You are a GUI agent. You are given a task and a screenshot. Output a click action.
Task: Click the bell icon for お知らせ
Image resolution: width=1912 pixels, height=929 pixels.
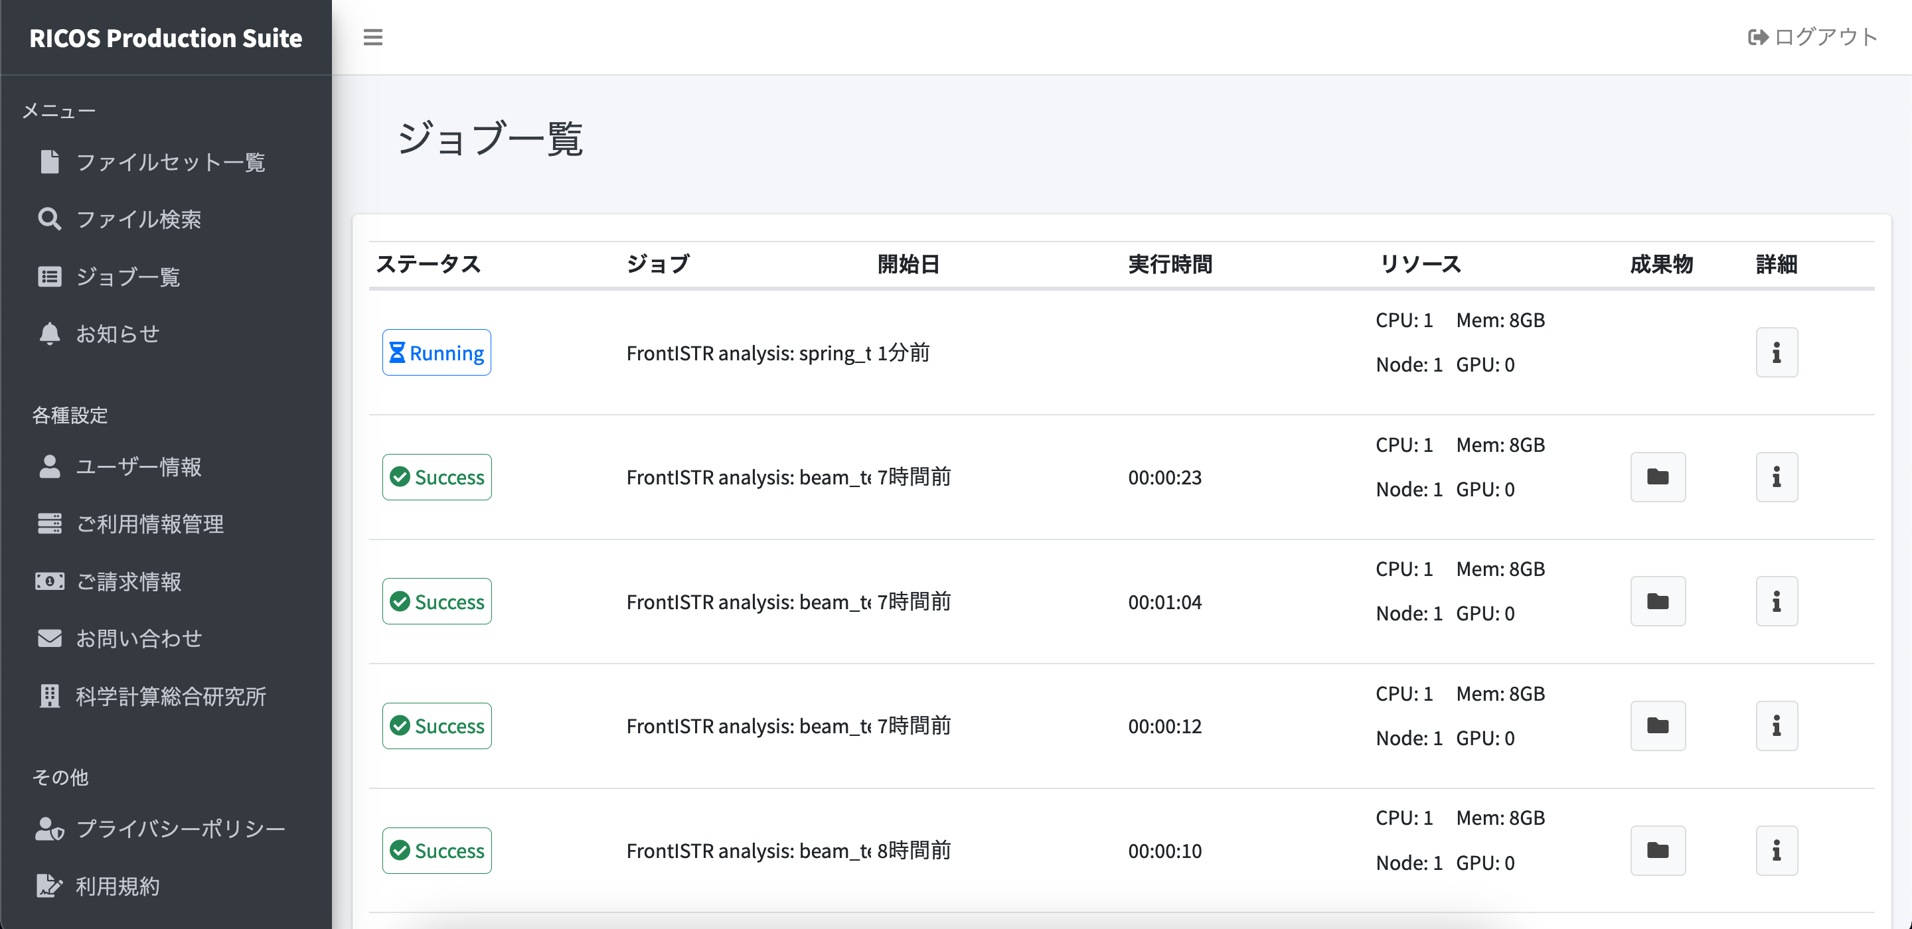tap(49, 334)
